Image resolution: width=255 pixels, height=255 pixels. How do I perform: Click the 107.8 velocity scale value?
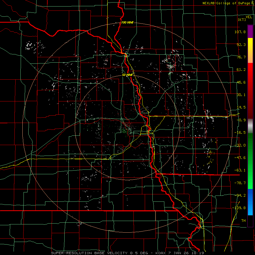point(240,32)
